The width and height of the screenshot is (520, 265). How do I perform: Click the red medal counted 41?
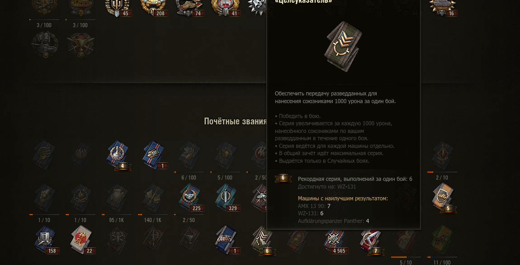(226, 7)
